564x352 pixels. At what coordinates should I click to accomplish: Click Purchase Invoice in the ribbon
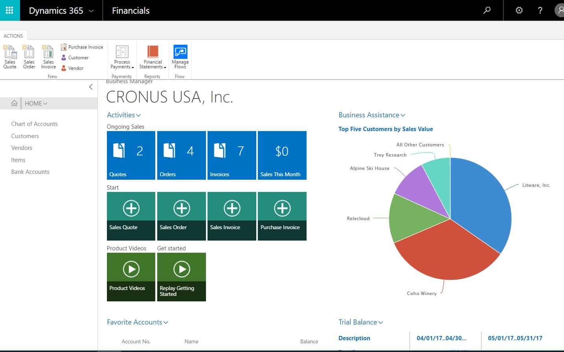point(82,47)
